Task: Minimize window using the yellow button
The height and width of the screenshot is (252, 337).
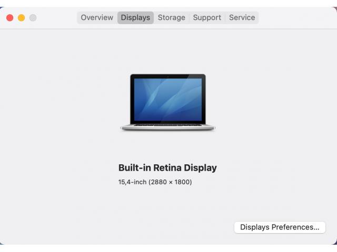Action: click(x=21, y=17)
